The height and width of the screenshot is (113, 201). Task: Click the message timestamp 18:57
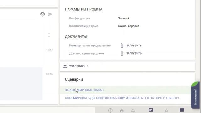coord(50,50)
